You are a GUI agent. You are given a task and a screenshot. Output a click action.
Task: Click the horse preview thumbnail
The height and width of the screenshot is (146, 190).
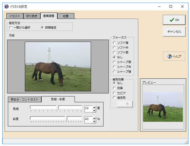[x=163, y=107]
